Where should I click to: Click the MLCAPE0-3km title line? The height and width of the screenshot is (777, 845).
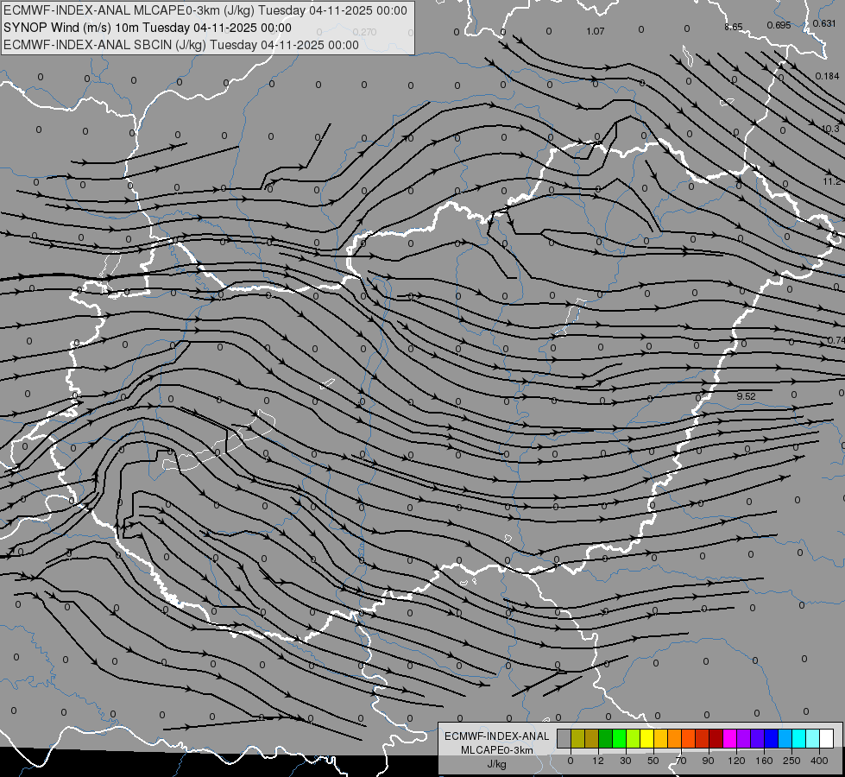click(x=205, y=10)
